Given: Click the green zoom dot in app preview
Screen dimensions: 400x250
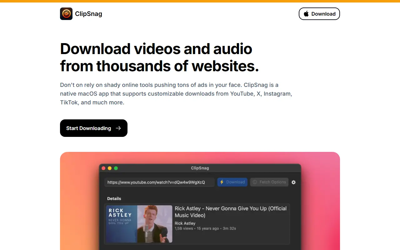Looking at the screenshot, I should 116,168.
